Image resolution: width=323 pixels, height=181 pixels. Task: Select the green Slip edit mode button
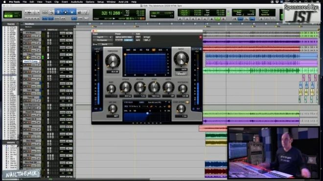(x=8, y=16)
